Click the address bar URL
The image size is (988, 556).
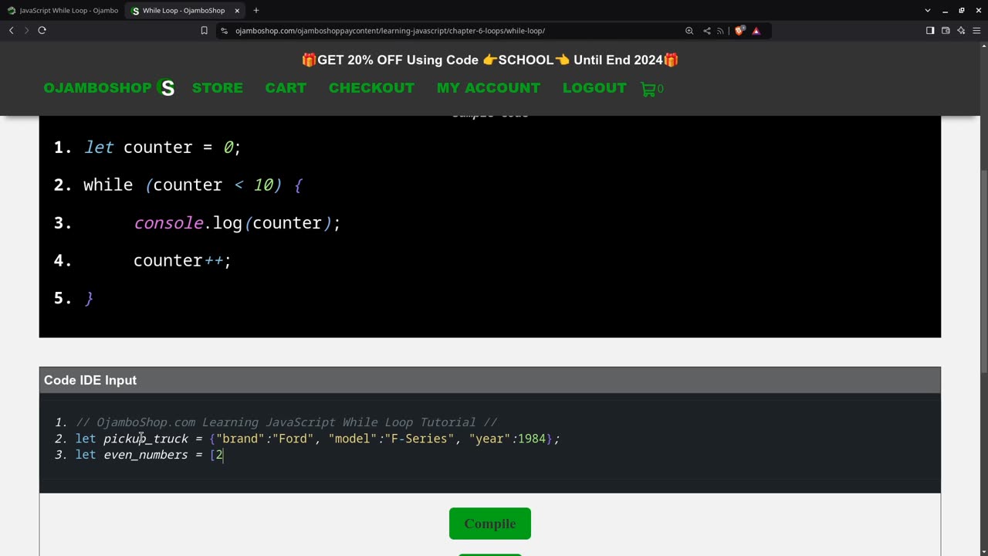[x=390, y=31]
